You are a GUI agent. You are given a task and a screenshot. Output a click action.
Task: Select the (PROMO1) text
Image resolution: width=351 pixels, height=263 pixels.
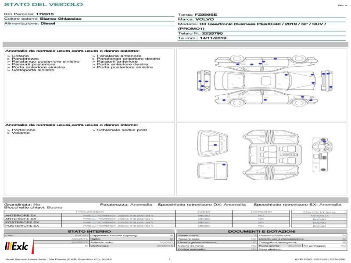pyautogui.click(x=191, y=28)
